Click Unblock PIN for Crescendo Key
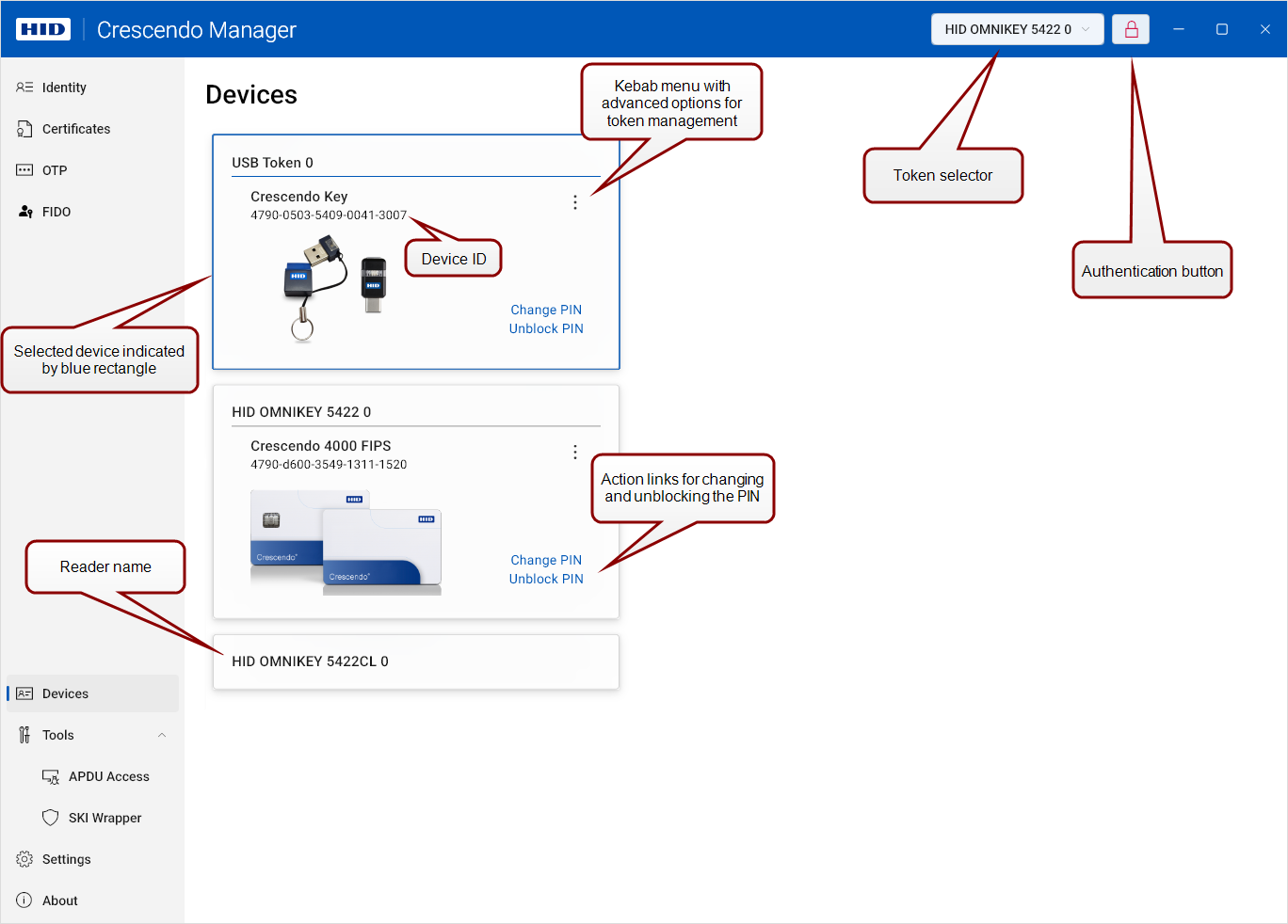The width and height of the screenshot is (1288, 924). pos(546,328)
